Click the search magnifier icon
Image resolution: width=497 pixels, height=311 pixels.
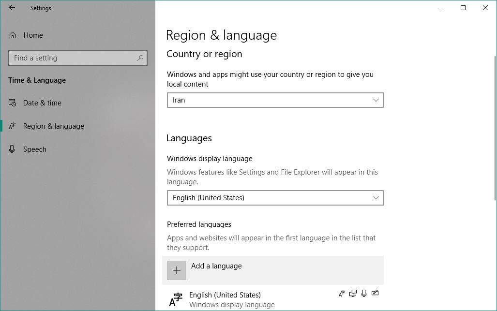[140, 58]
